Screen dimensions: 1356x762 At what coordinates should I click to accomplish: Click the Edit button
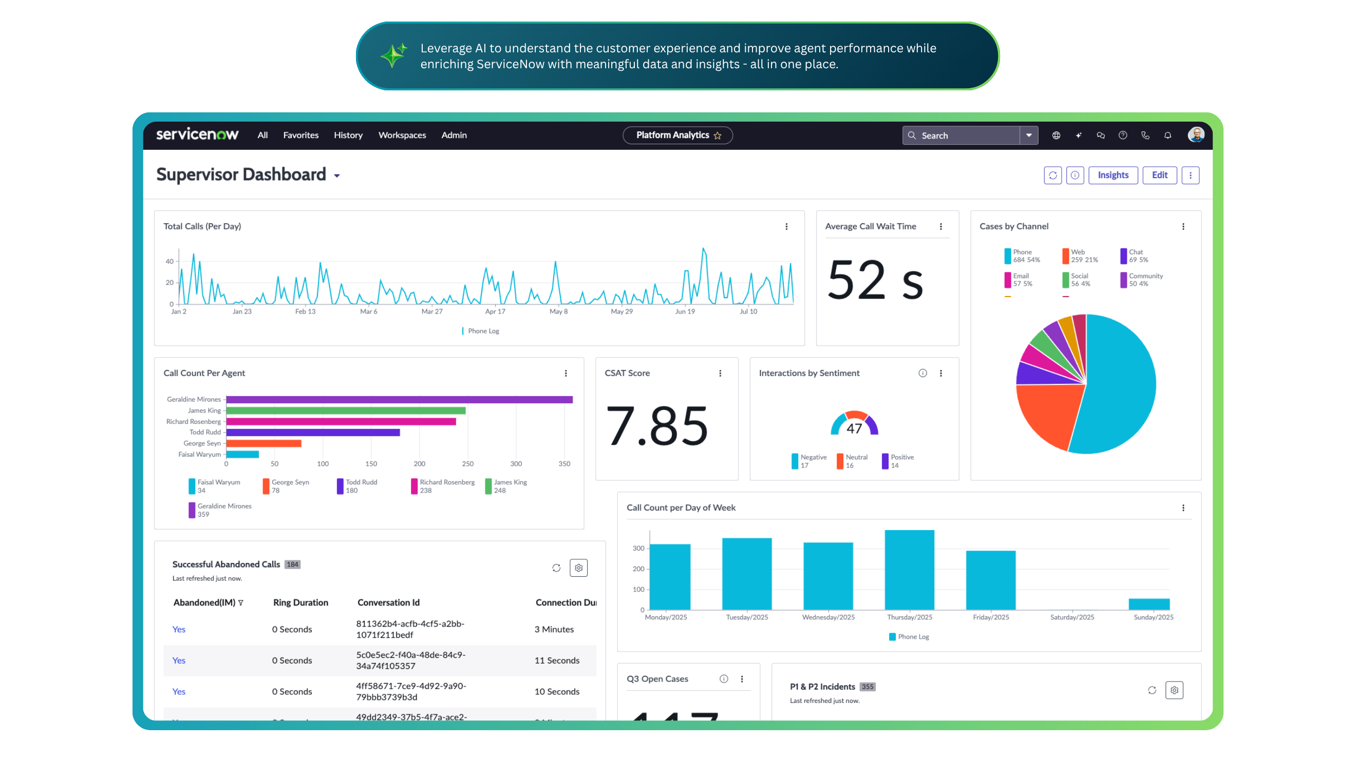[x=1160, y=175]
